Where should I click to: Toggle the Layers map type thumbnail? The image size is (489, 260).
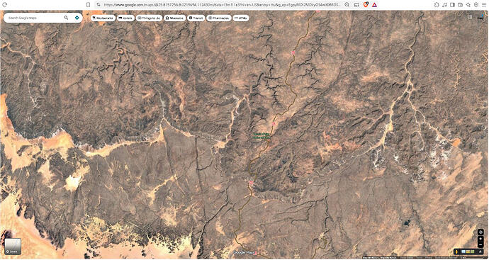click(x=13, y=247)
